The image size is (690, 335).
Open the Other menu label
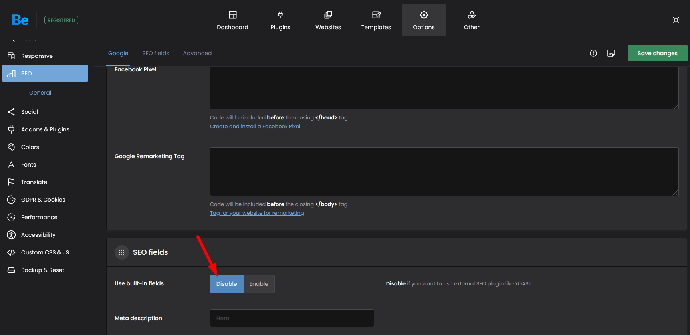coord(472,27)
